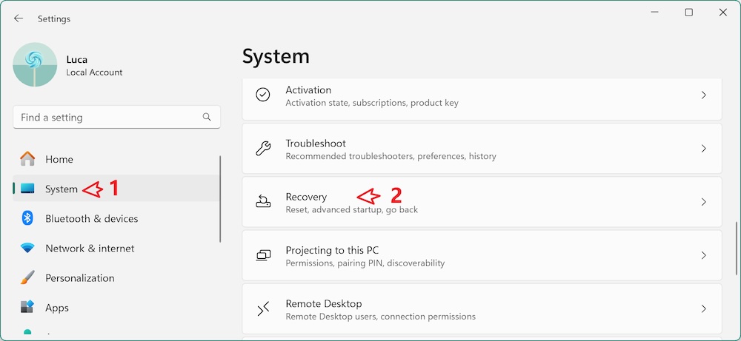
Task: Click the Luca profile avatar picture
Action: (35, 64)
